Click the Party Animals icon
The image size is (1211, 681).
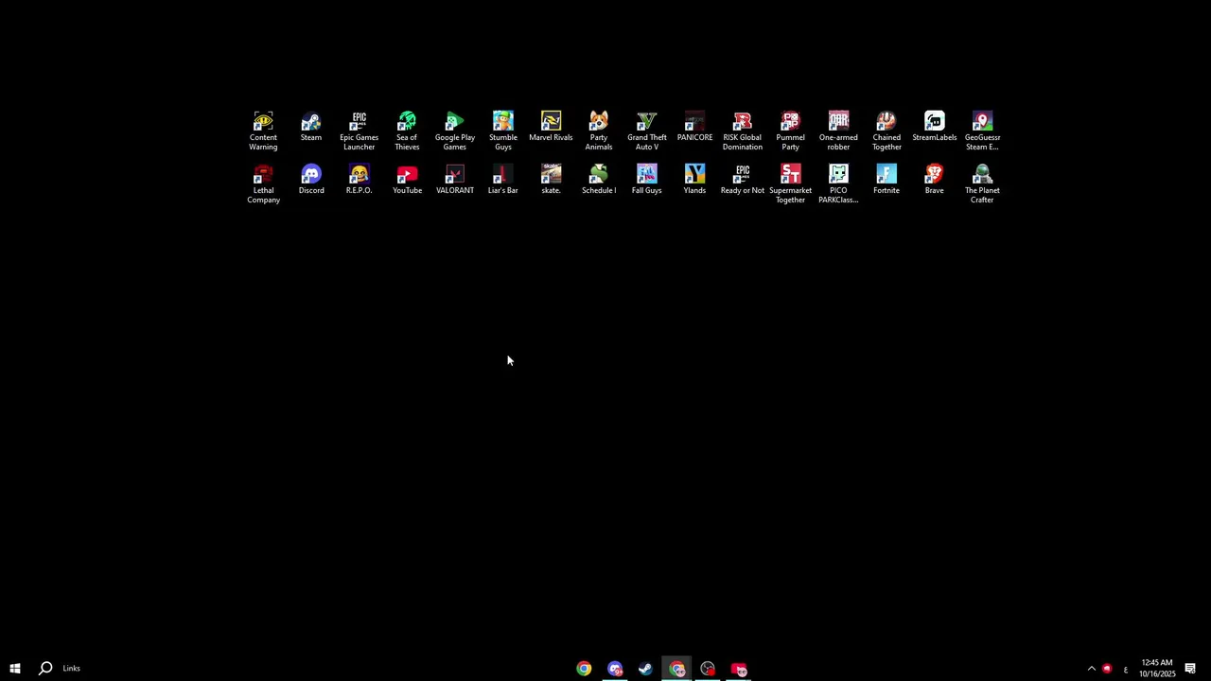599,131
